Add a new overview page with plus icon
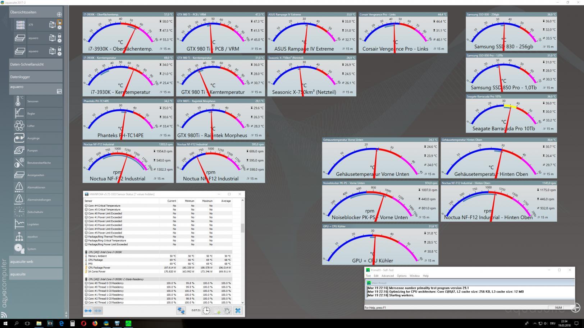Image resolution: width=584 pixels, height=328 pixels. click(x=59, y=14)
